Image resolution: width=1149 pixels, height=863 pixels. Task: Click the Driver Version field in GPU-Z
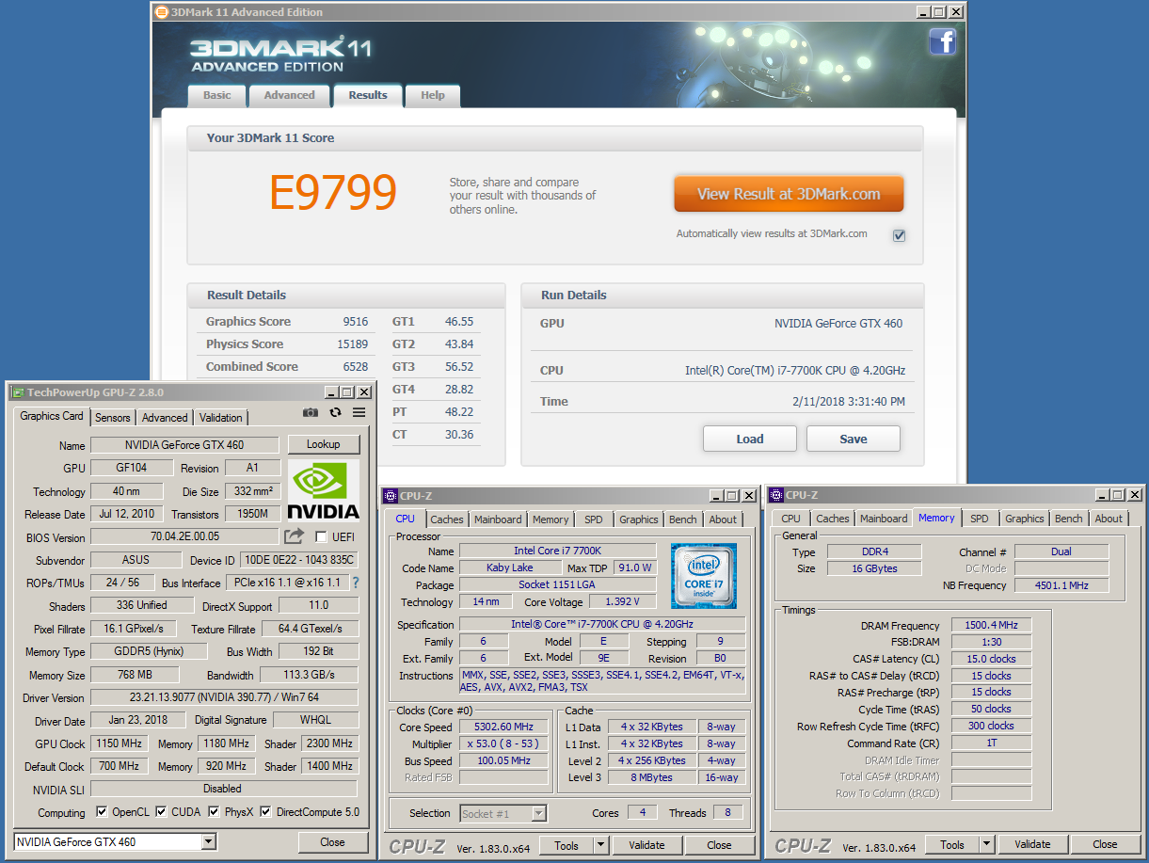click(x=224, y=697)
